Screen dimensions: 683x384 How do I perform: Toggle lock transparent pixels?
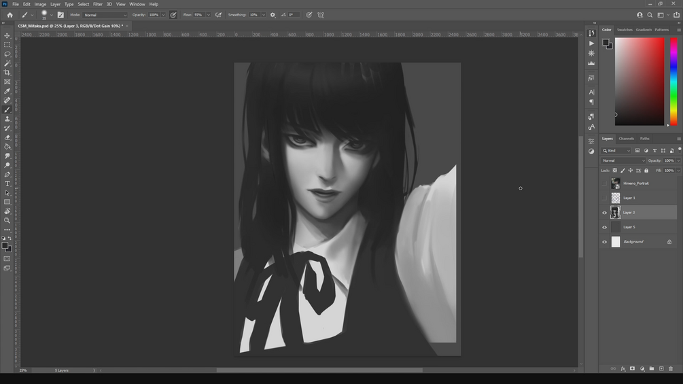click(614, 171)
